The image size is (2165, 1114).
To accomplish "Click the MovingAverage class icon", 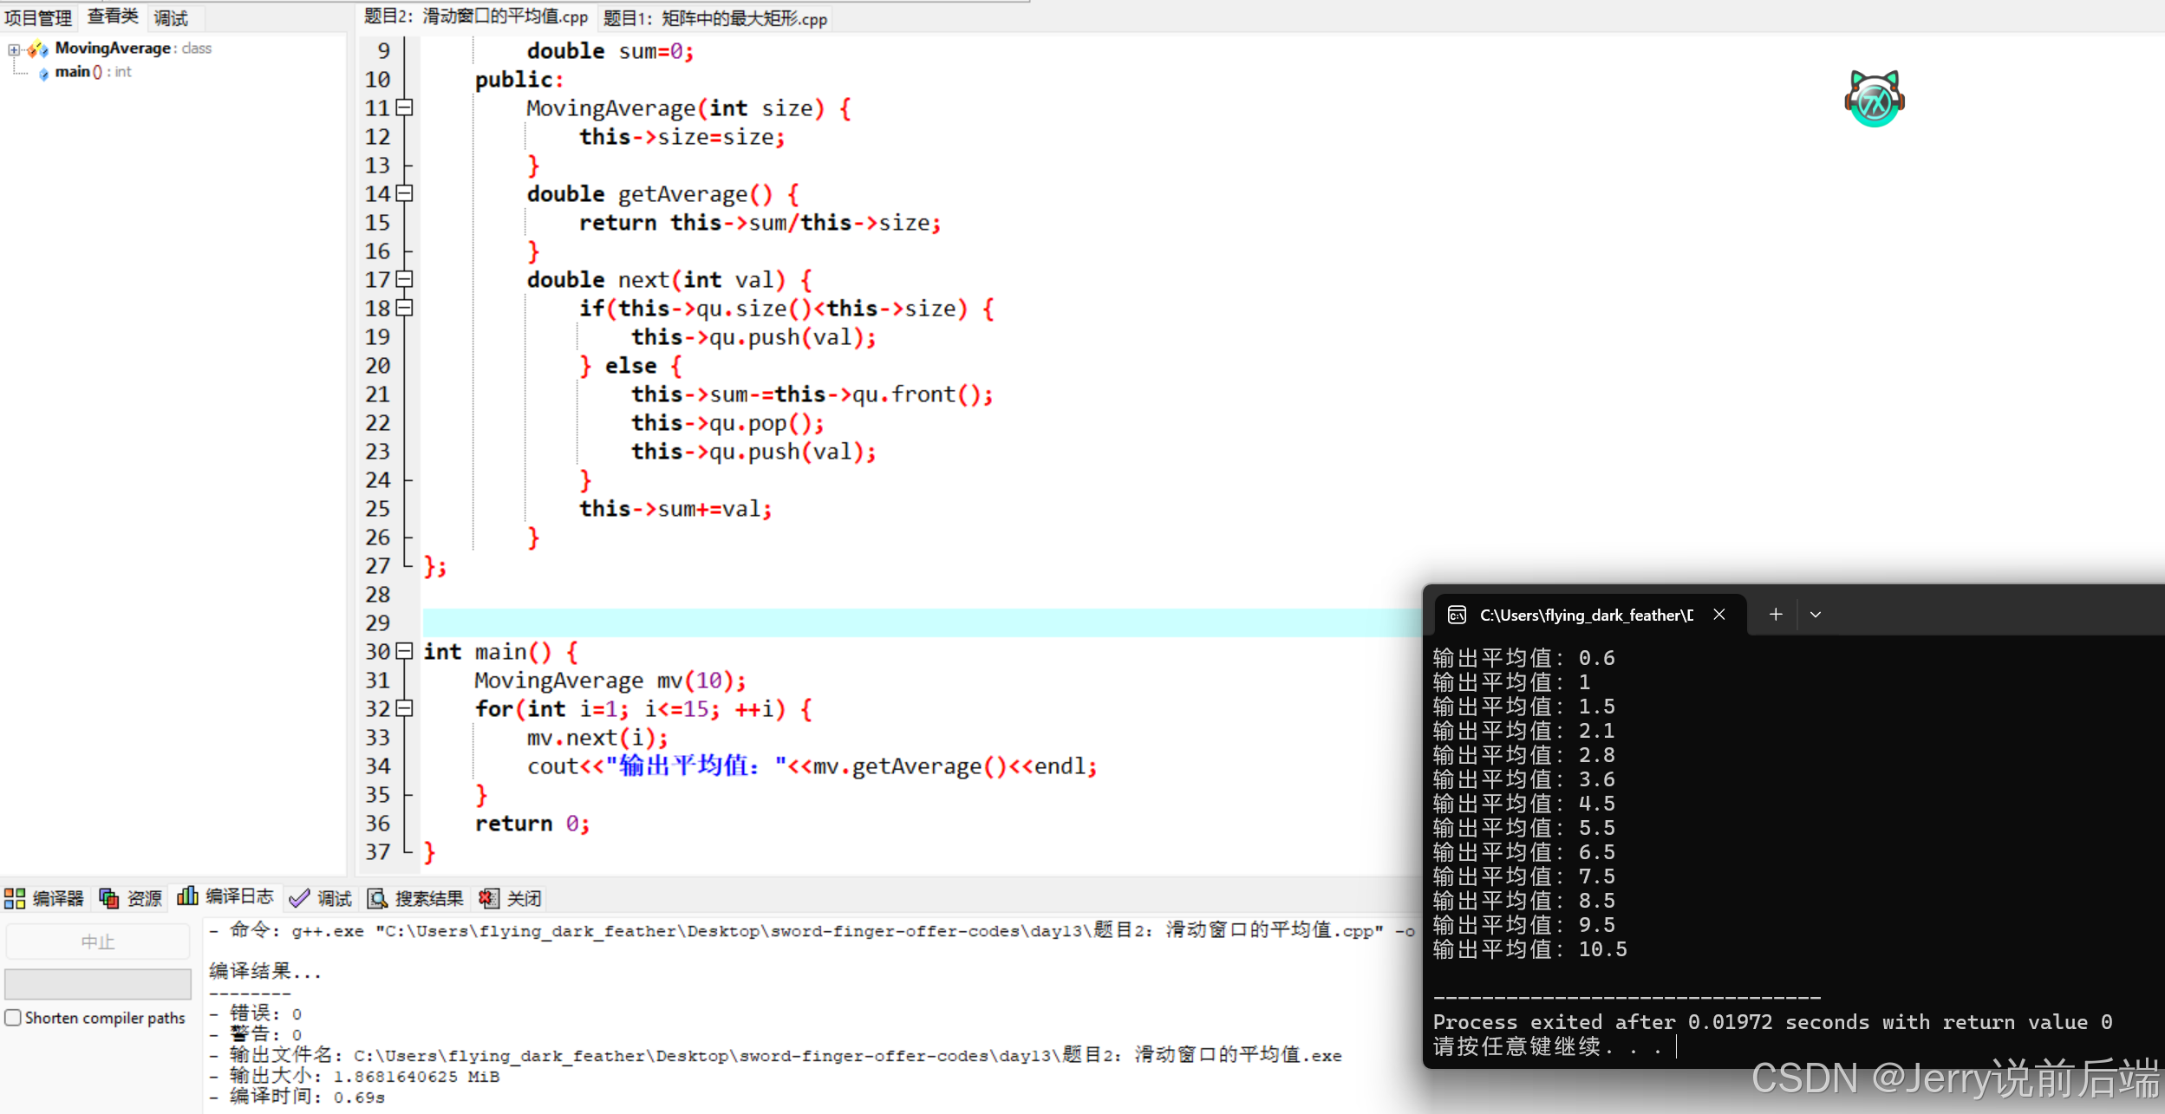I will [x=38, y=49].
